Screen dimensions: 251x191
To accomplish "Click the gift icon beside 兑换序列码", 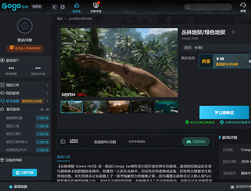I will [3, 160].
